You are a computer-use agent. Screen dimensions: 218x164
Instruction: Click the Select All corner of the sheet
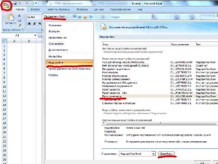point(4,41)
